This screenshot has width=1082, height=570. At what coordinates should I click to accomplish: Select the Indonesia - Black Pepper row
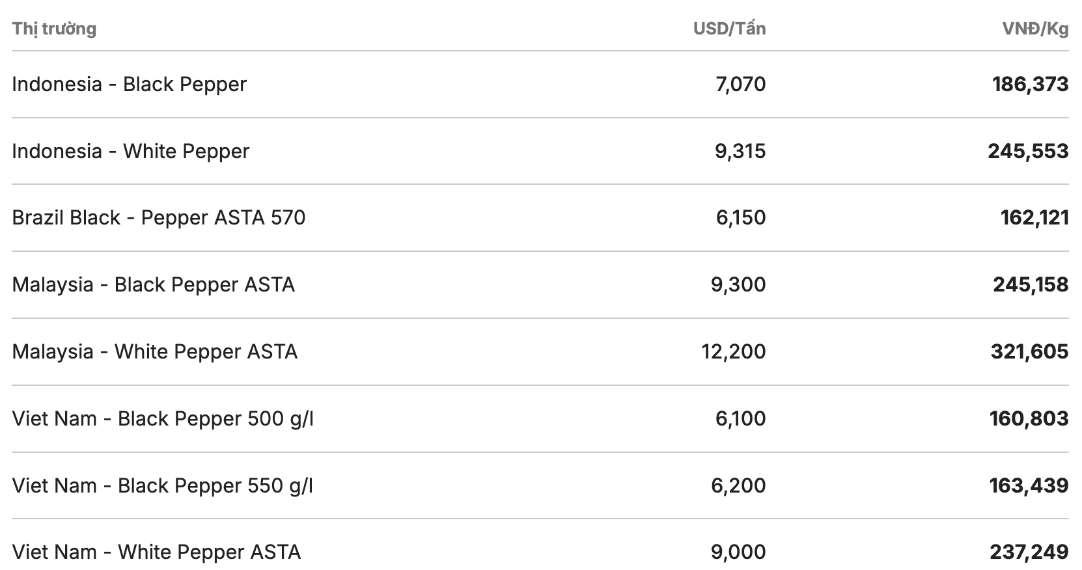click(129, 85)
